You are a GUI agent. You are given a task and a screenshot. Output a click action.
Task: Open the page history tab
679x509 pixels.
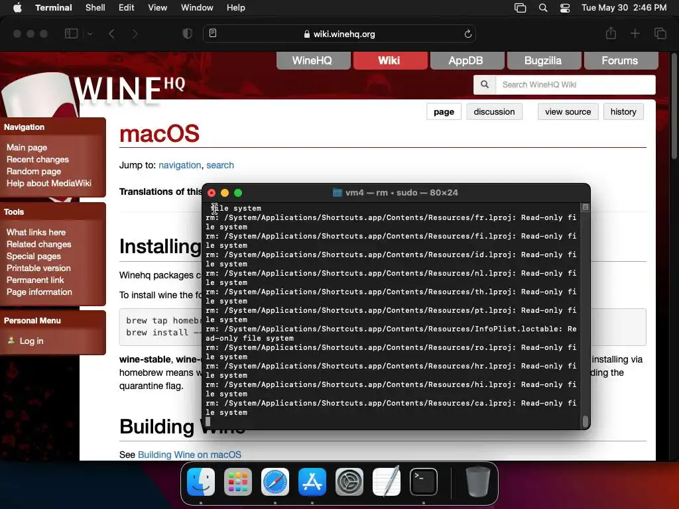coord(623,111)
